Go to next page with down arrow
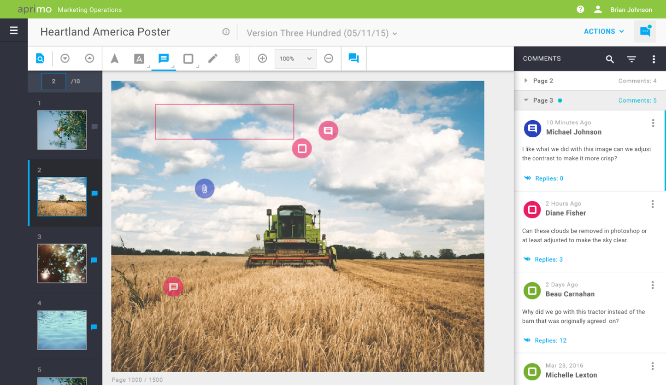666x385 pixels. tap(65, 58)
